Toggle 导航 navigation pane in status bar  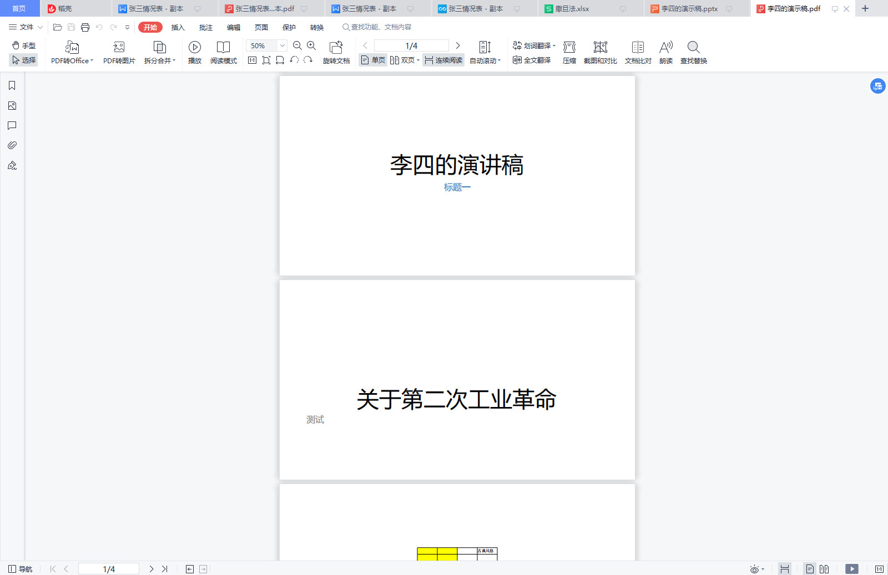pyautogui.click(x=21, y=569)
